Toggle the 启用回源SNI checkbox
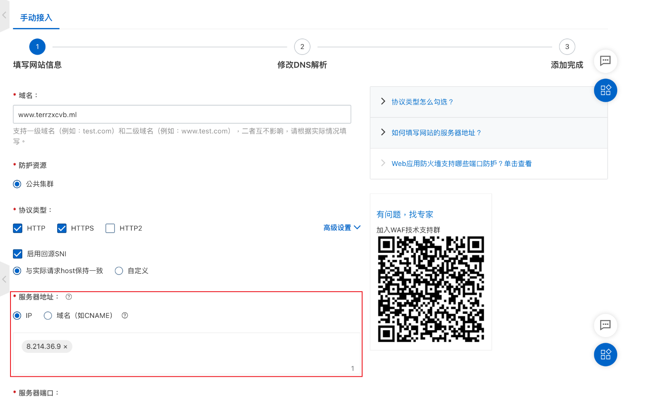Viewport: 657px width, 400px height. point(18,254)
